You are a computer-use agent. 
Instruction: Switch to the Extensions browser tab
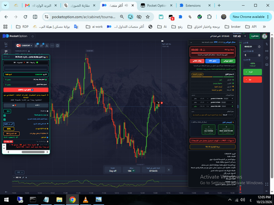coord(195,5)
